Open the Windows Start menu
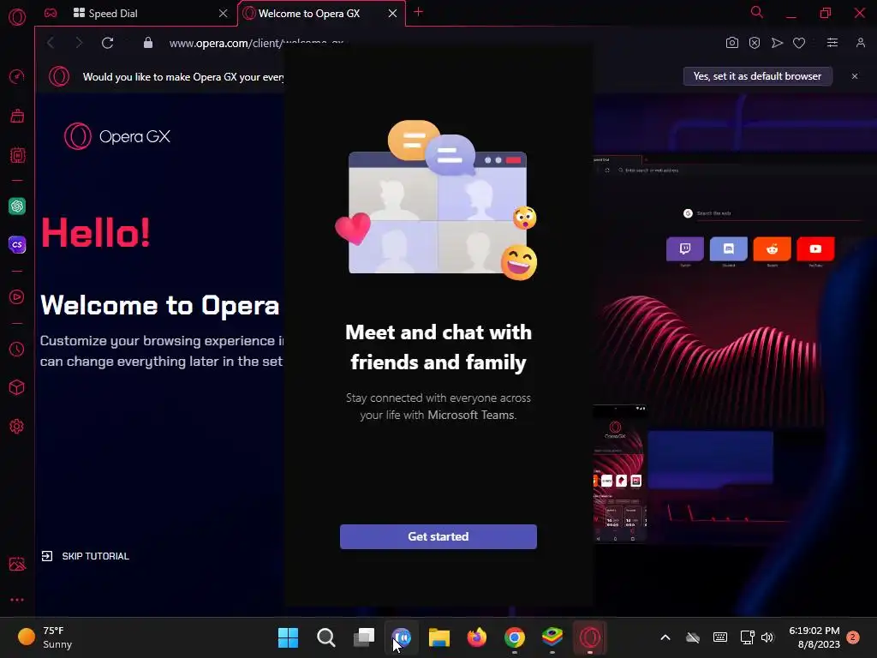 point(288,637)
